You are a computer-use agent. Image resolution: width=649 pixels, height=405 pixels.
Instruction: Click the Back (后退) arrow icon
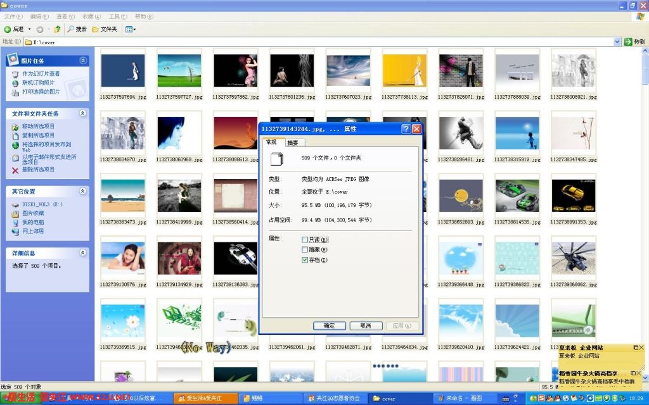(8, 29)
